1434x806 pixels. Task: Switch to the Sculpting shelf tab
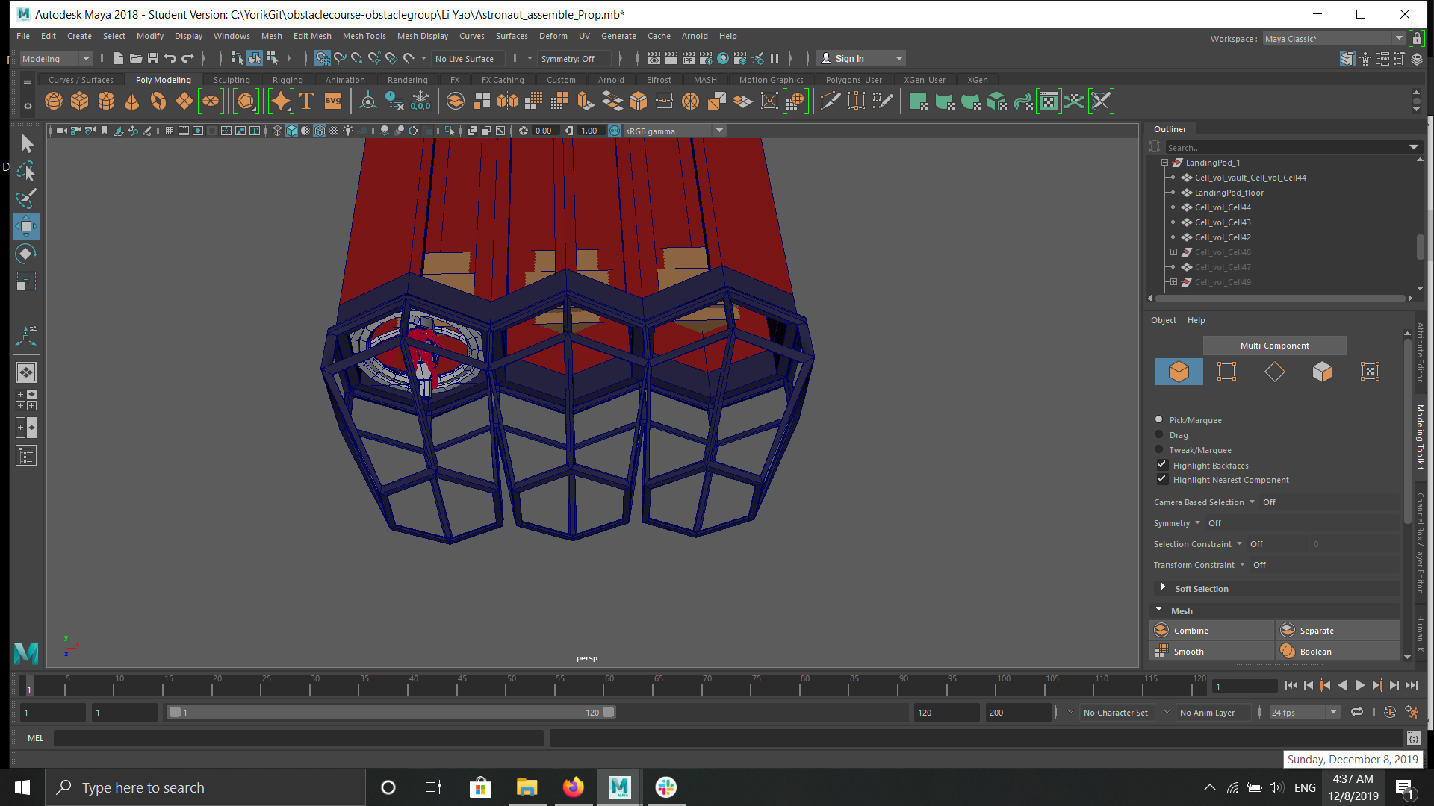pos(232,80)
